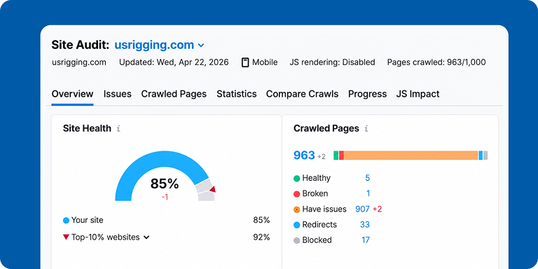Click the blue Redirects status dot

[297, 225]
